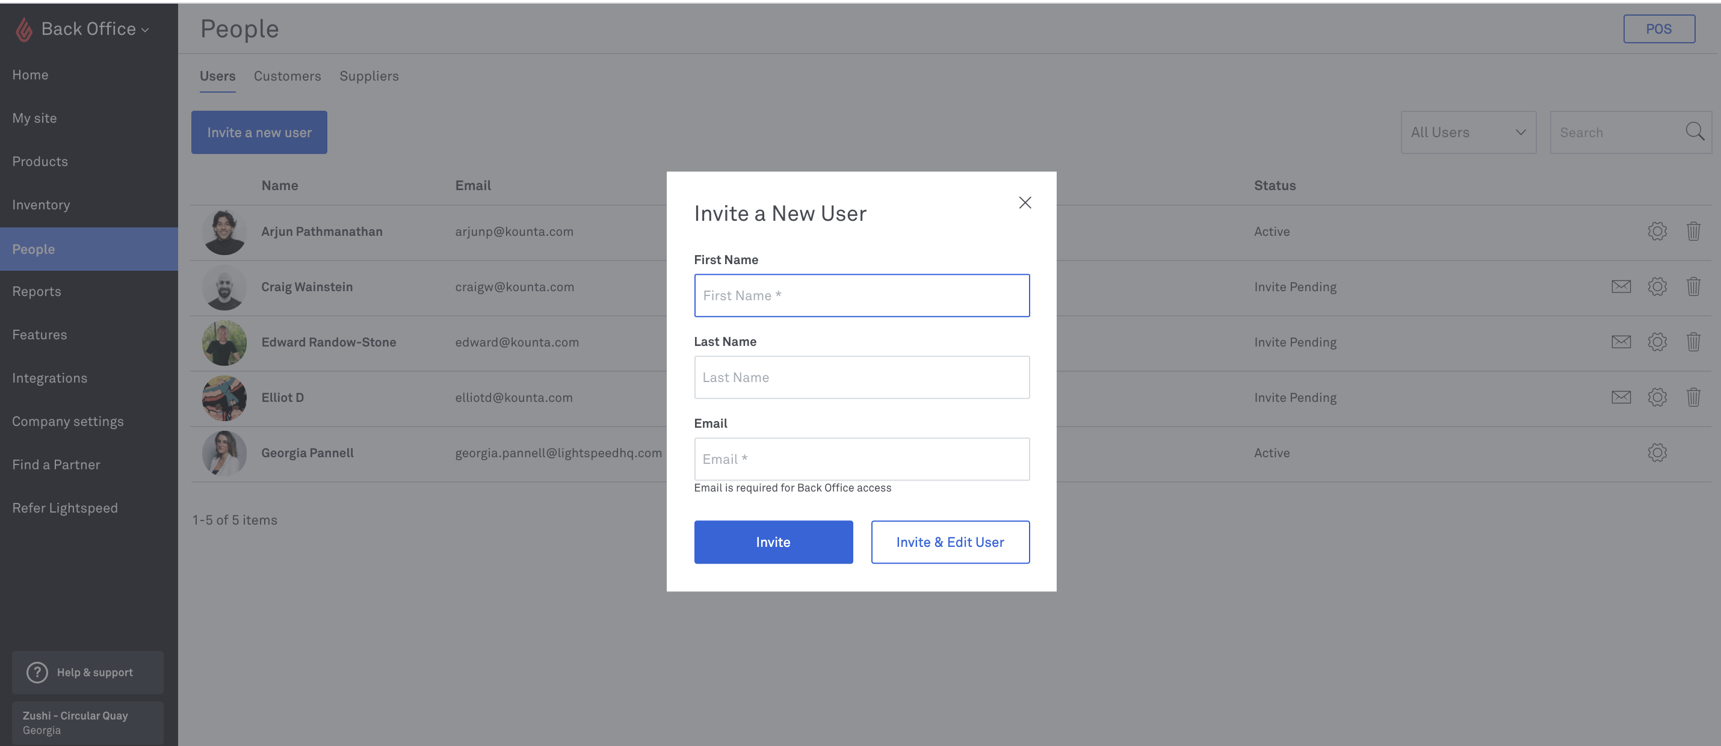
Task: Click the Status column header
Action: coord(1275,186)
